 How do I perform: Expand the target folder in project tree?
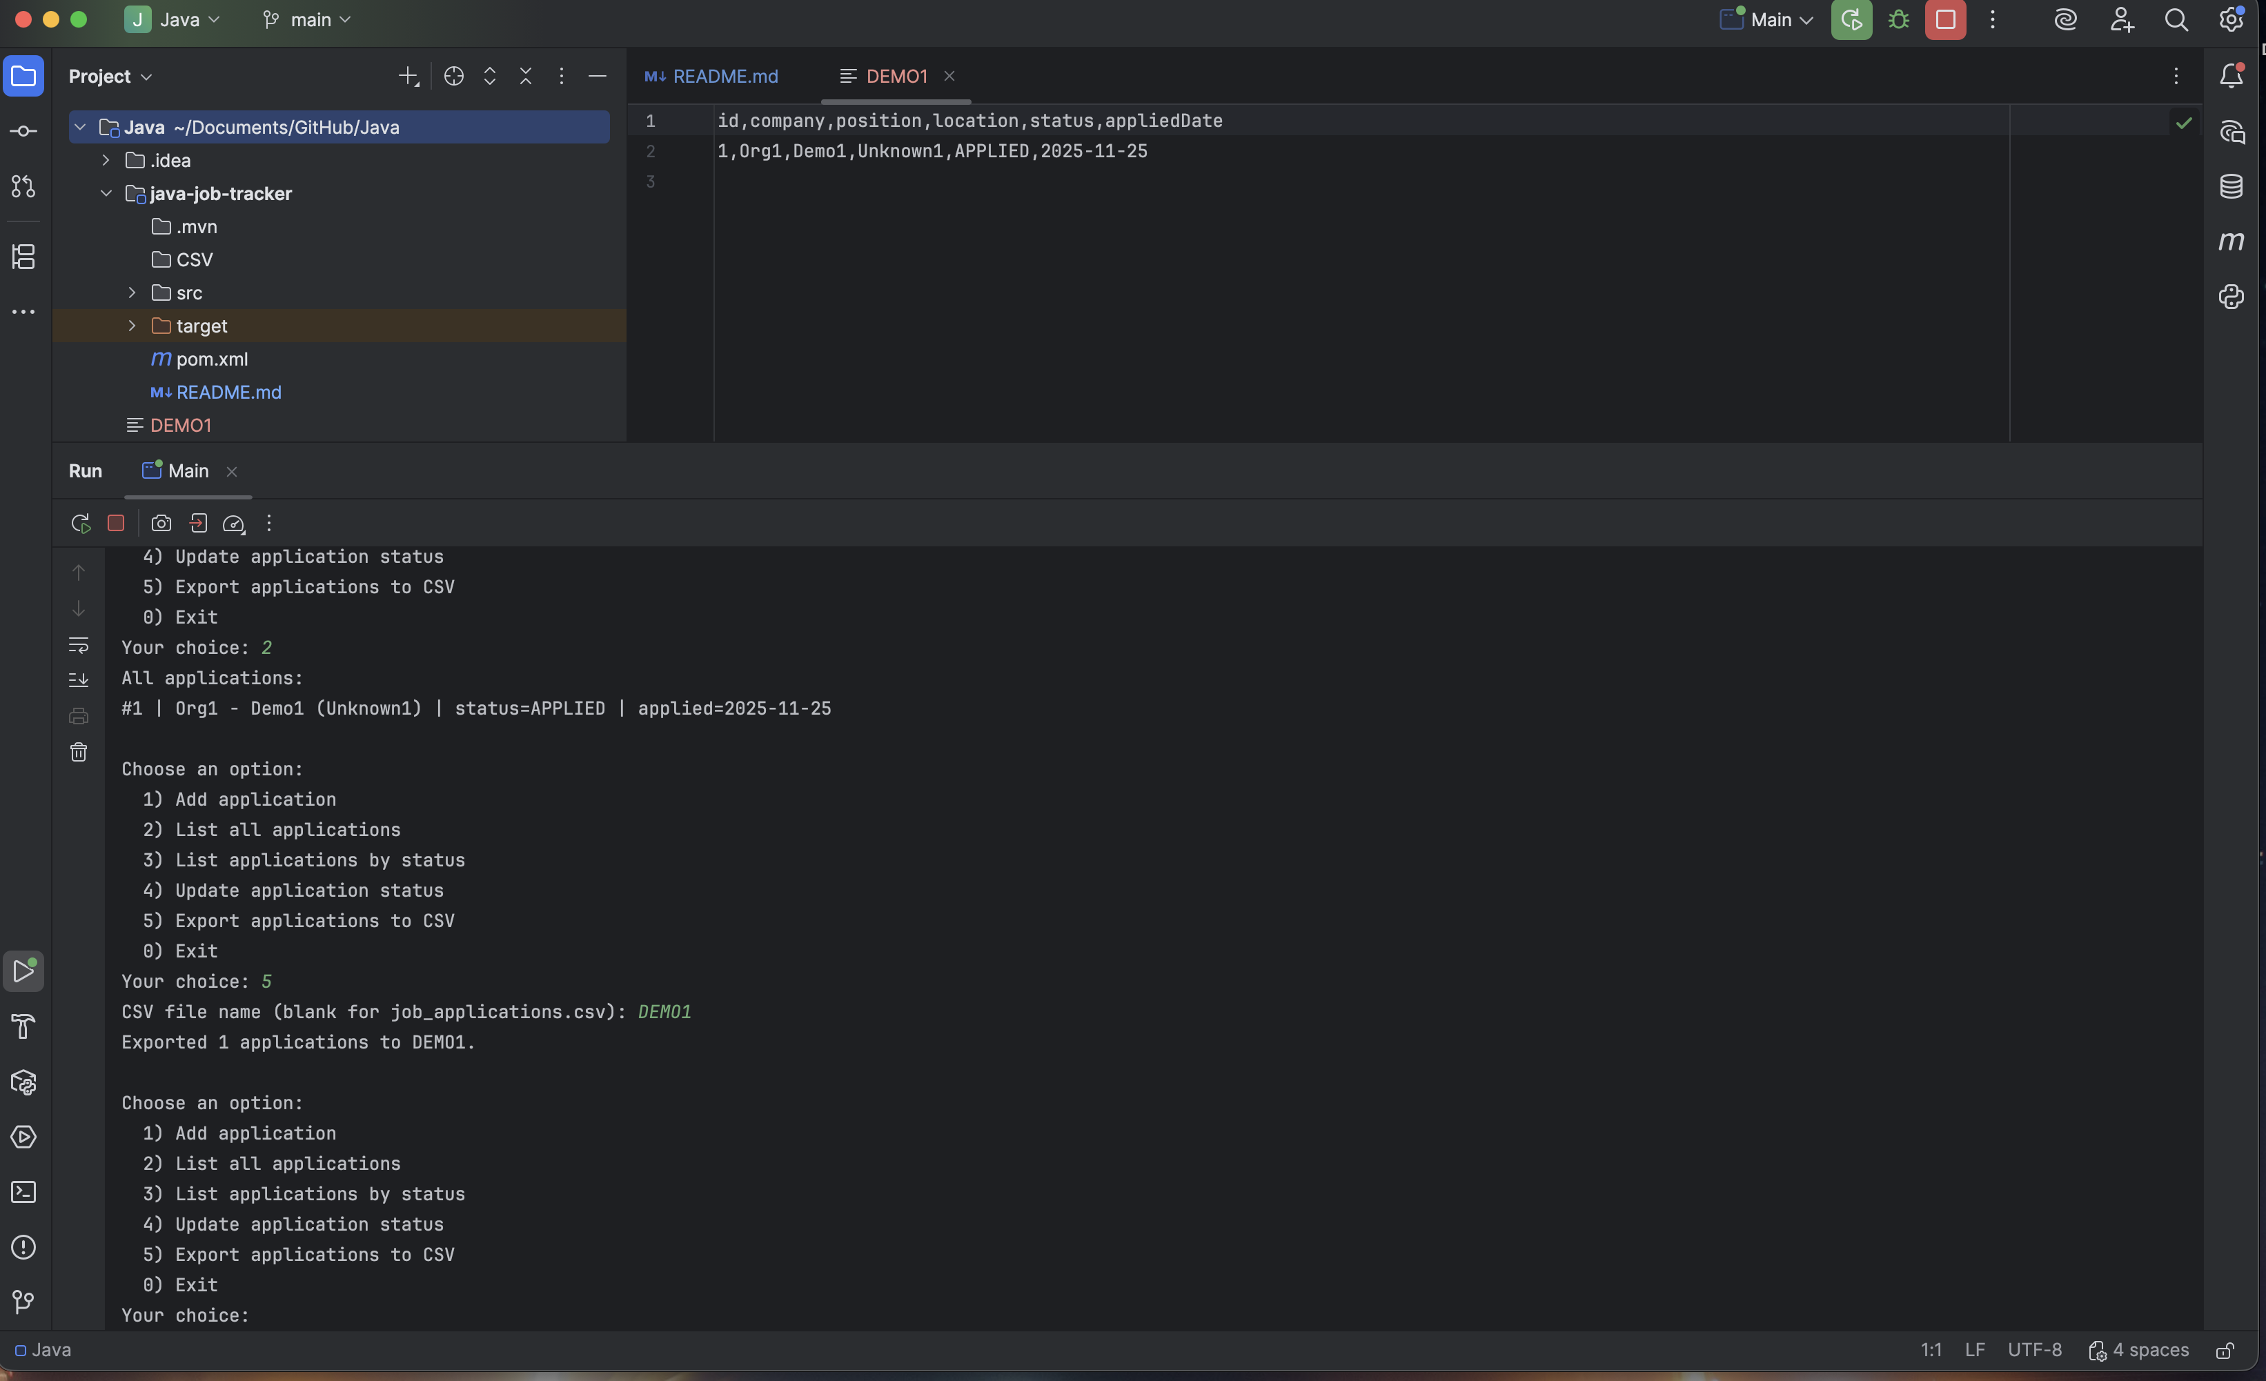132,326
